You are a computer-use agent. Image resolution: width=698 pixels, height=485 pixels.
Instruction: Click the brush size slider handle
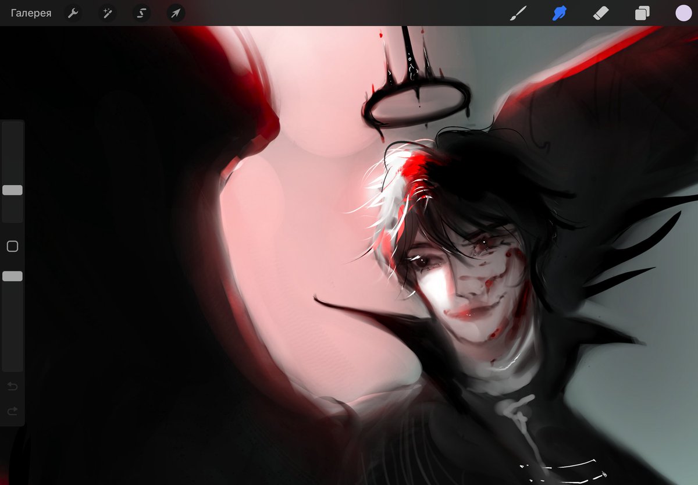coord(12,190)
